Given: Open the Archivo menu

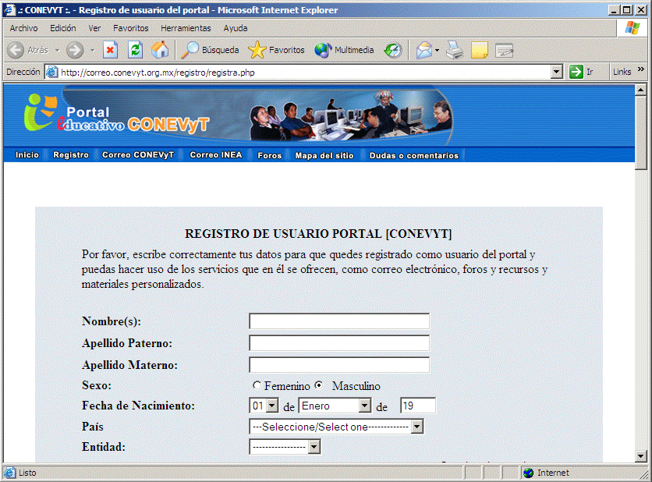Looking at the screenshot, I should coord(23,28).
